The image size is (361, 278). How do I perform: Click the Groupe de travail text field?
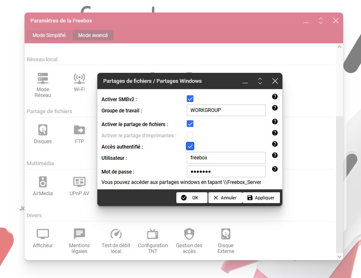pyautogui.click(x=226, y=110)
